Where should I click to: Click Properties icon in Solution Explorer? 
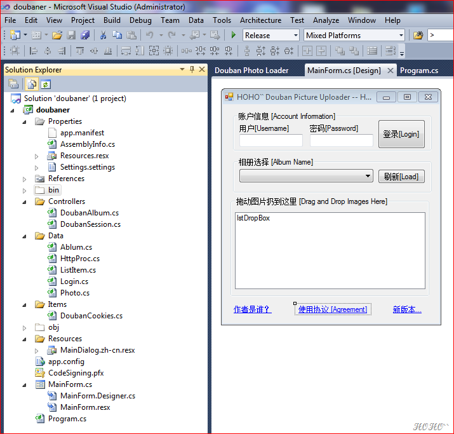(13, 85)
